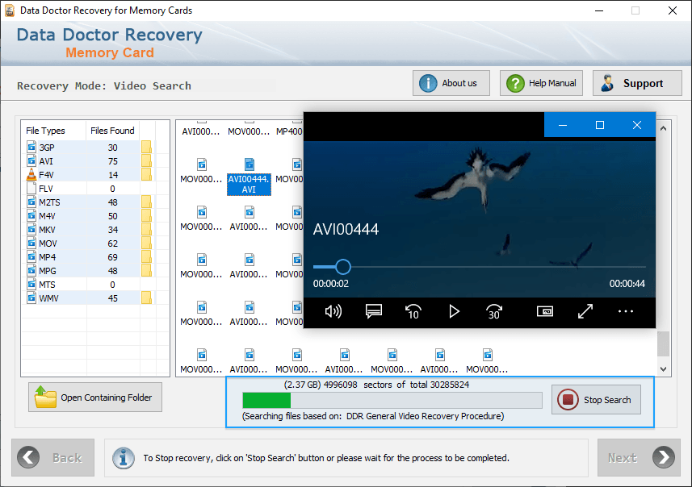Image resolution: width=692 pixels, height=487 pixels.
Task: Open the Help Manual
Action: 541,83
